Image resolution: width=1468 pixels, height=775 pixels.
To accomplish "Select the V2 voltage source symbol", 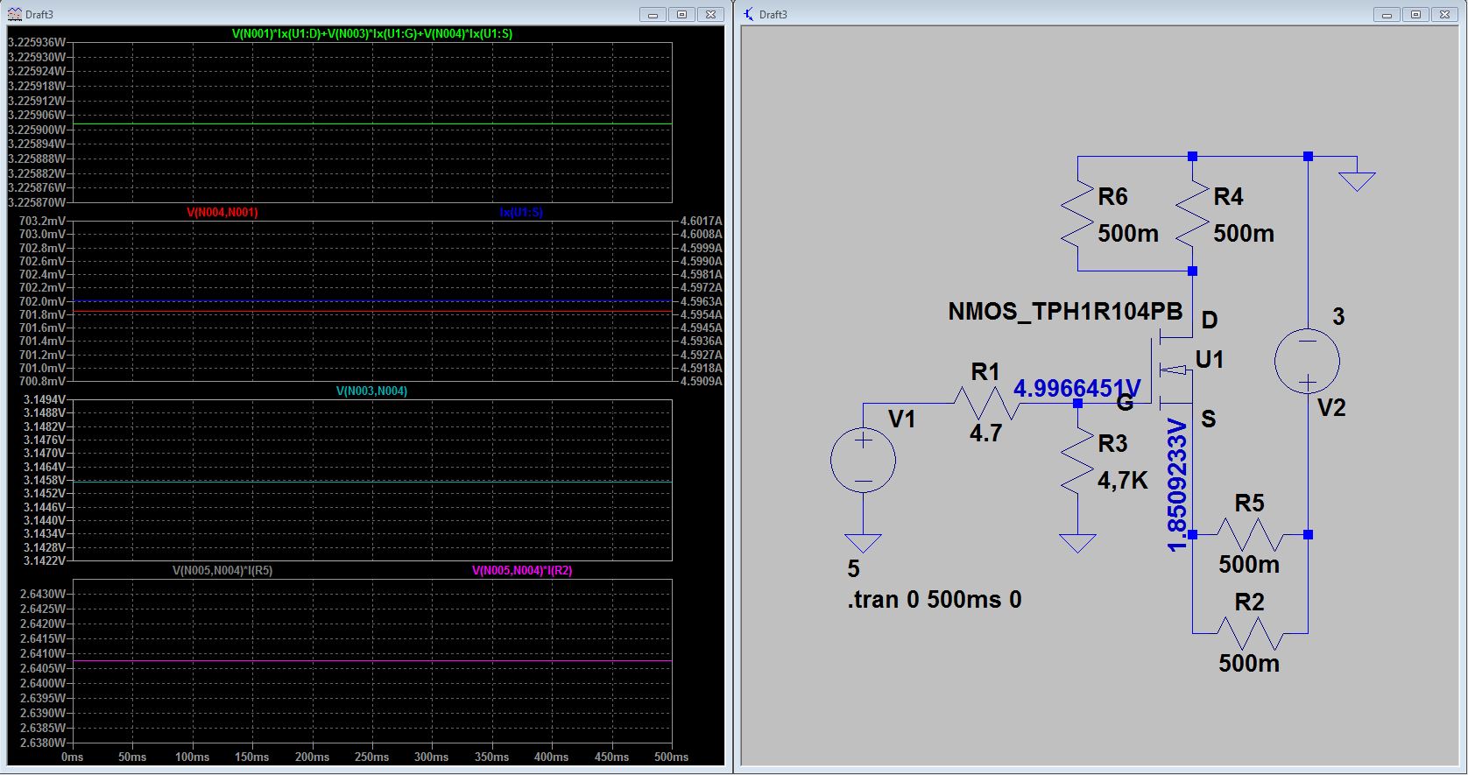I will click(1307, 361).
